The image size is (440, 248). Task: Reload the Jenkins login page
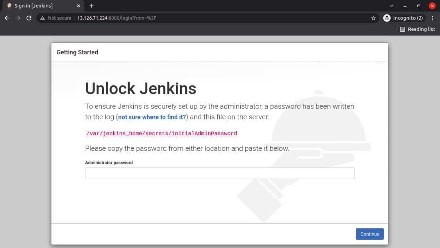pos(29,18)
